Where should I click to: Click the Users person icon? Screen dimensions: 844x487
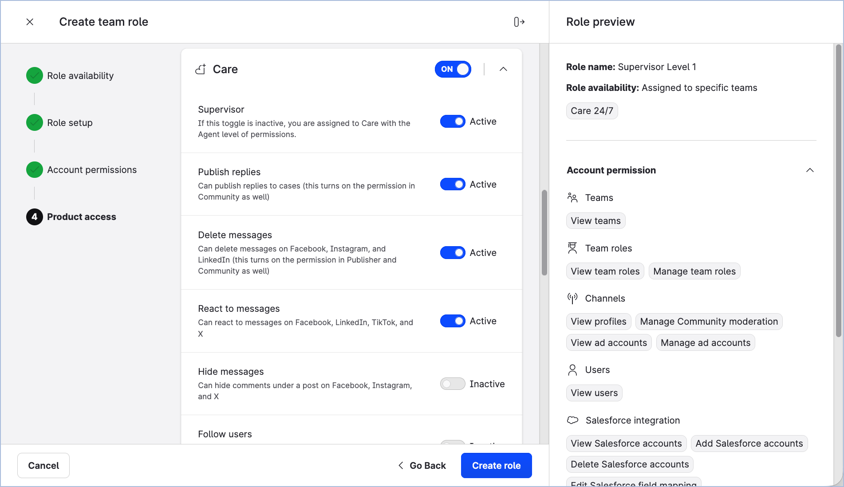click(572, 370)
